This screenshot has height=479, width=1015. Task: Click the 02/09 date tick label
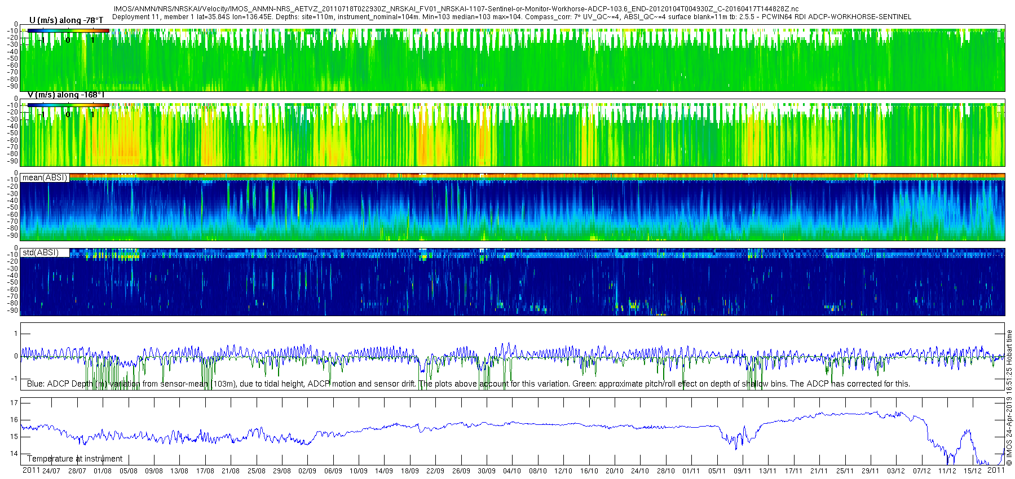(x=307, y=471)
